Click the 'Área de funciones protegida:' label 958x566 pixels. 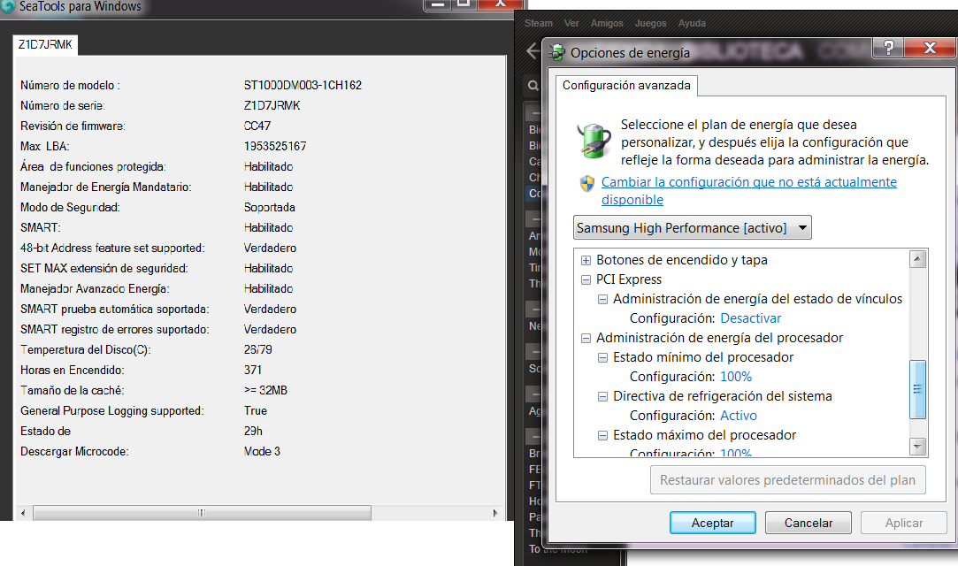tap(93, 166)
